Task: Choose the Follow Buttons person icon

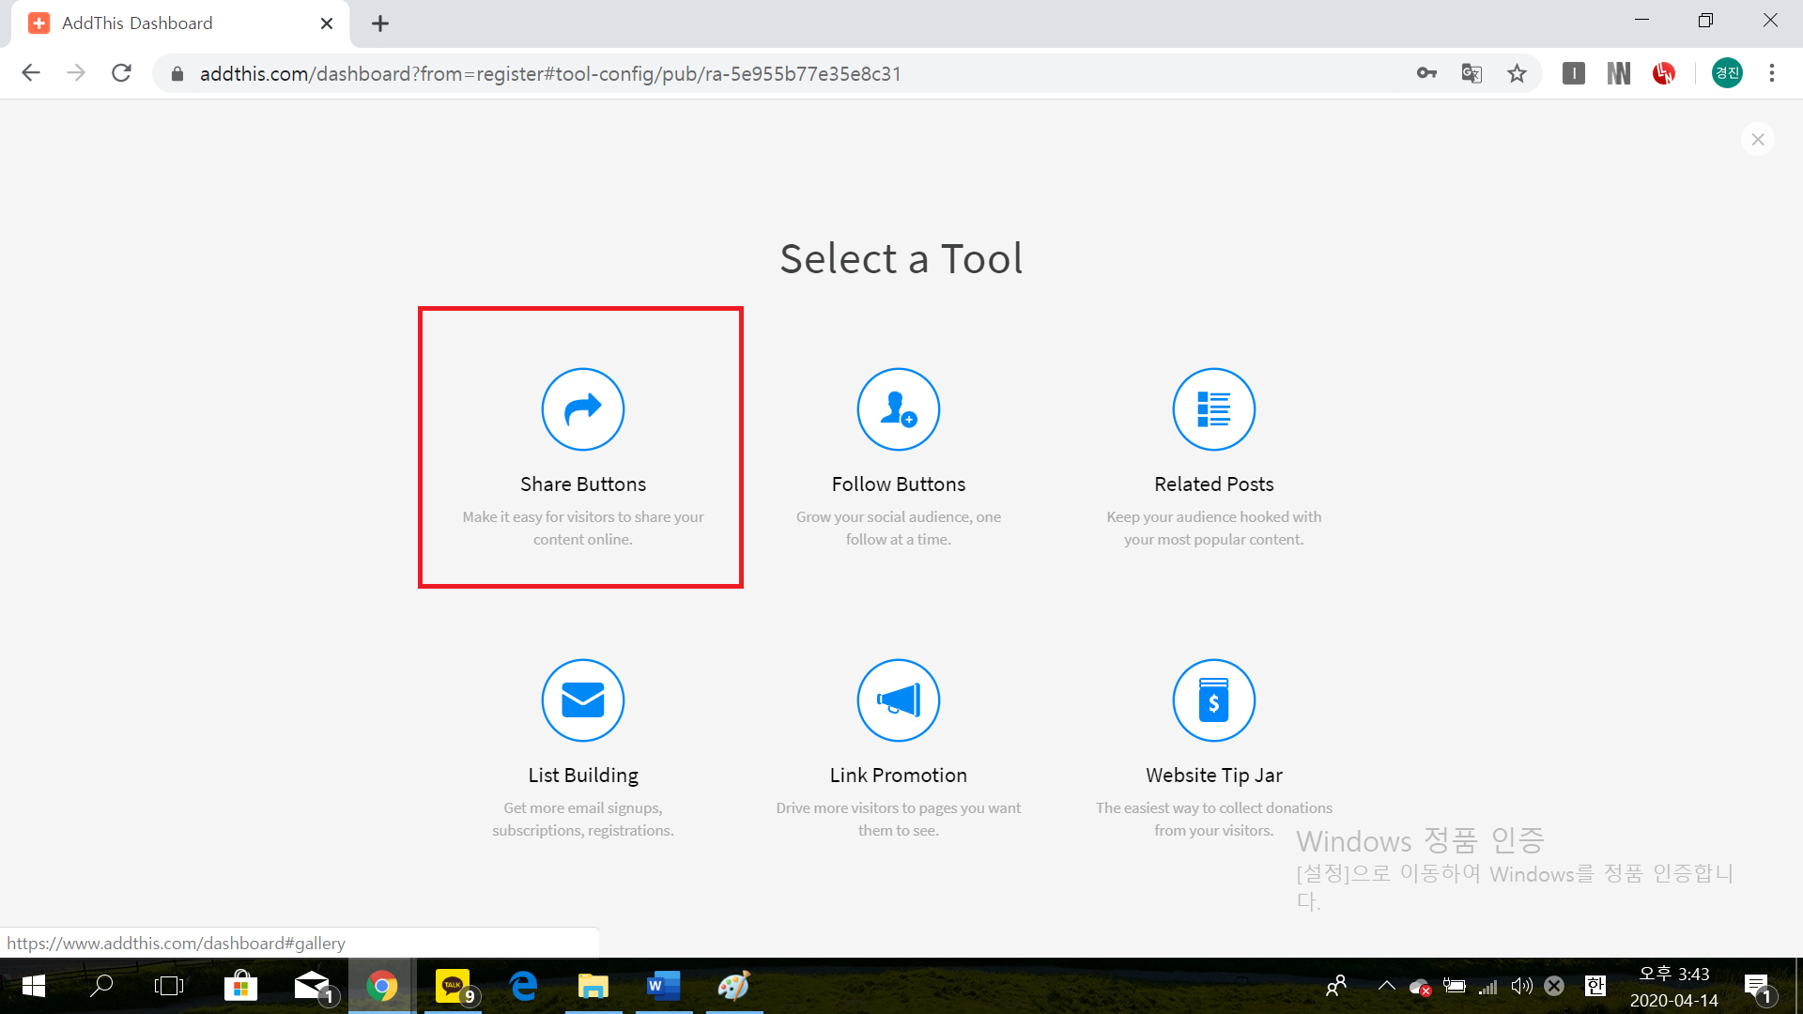Action: (898, 409)
